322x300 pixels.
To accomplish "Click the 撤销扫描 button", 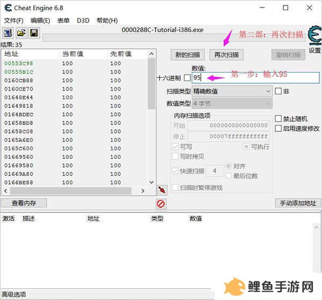I will pyautogui.click(x=288, y=55).
